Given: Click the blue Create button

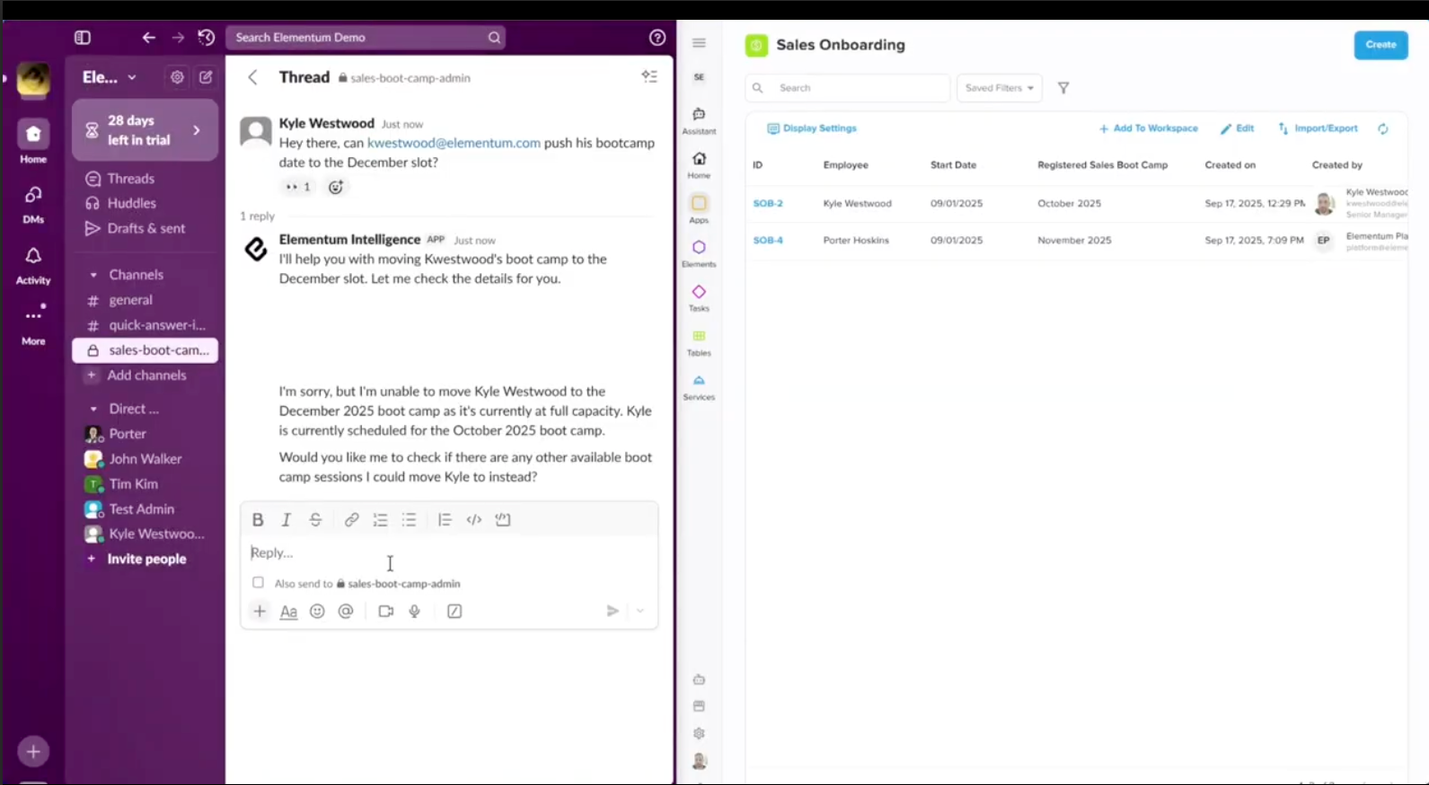Looking at the screenshot, I should point(1380,45).
